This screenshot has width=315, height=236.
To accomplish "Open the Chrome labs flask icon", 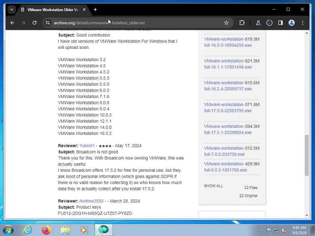I will pos(258,23).
